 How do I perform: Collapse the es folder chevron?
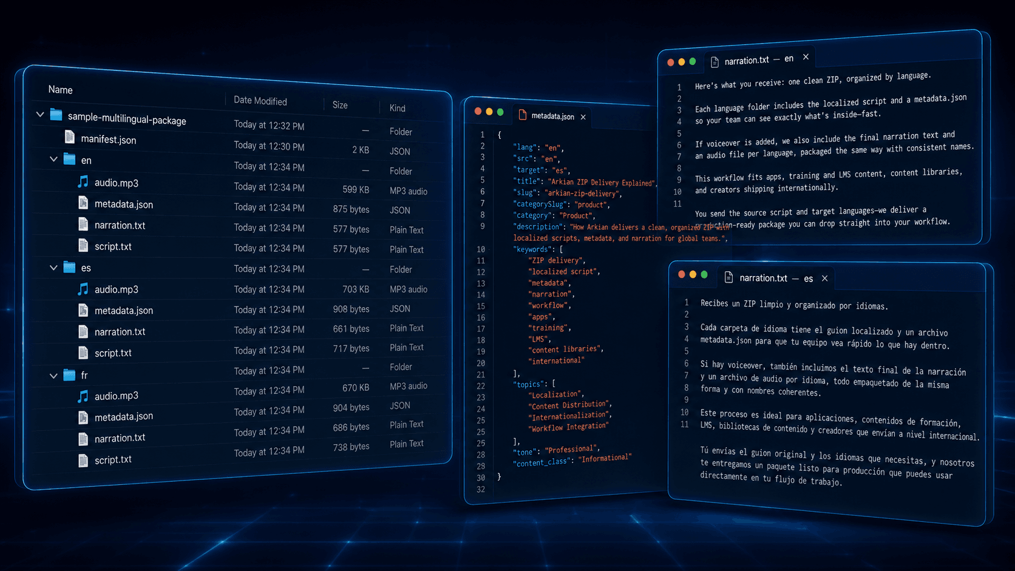tap(53, 267)
